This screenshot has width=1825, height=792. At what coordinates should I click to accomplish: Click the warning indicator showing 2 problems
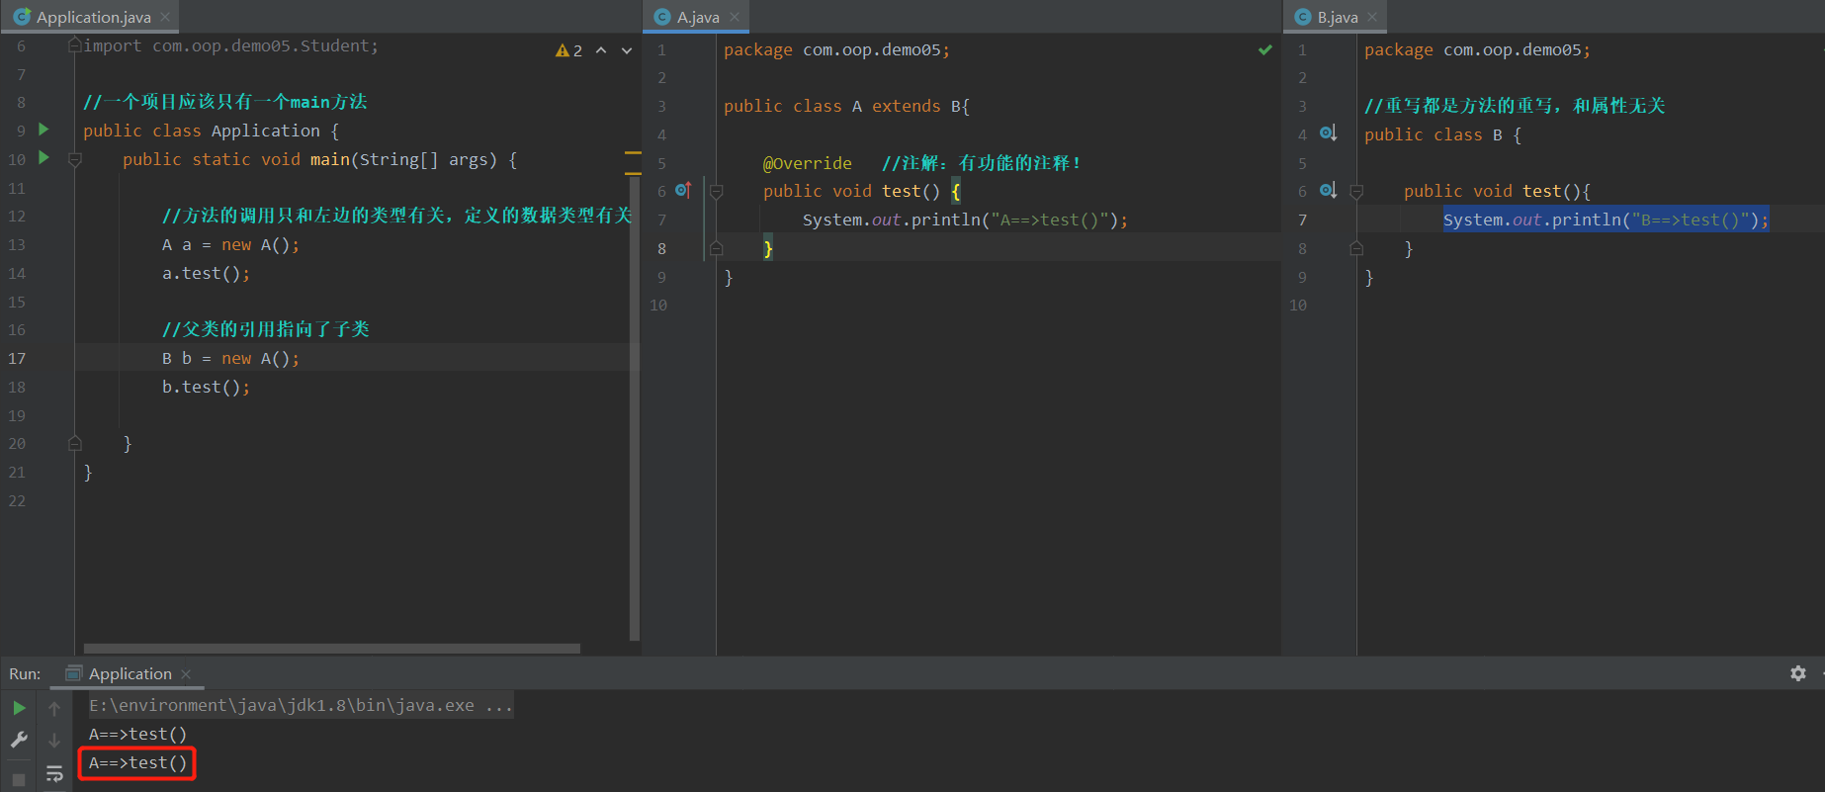point(568,50)
